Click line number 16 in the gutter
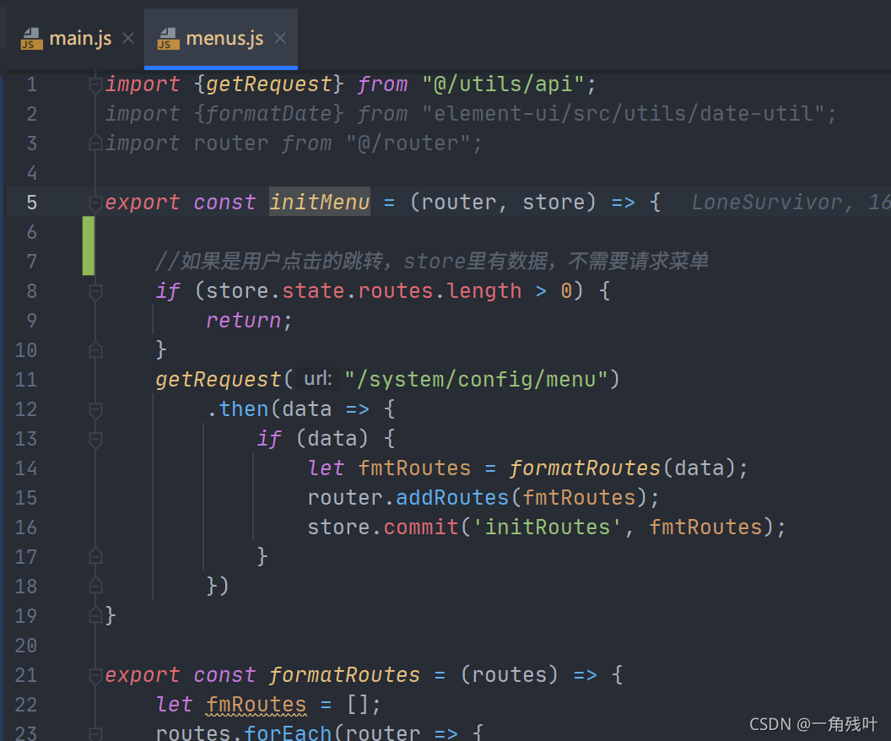 pos(26,527)
